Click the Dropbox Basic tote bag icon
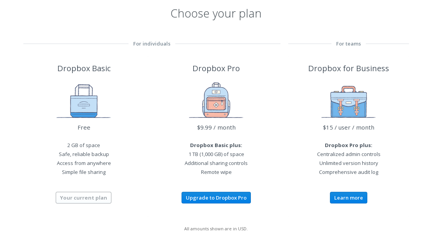Image resolution: width=439 pixels, height=235 pixels. tap(84, 101)
